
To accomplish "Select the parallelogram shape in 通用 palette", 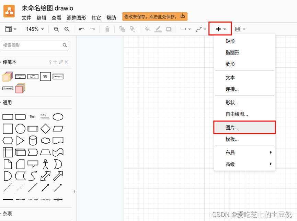I will (x=58, y=129).
